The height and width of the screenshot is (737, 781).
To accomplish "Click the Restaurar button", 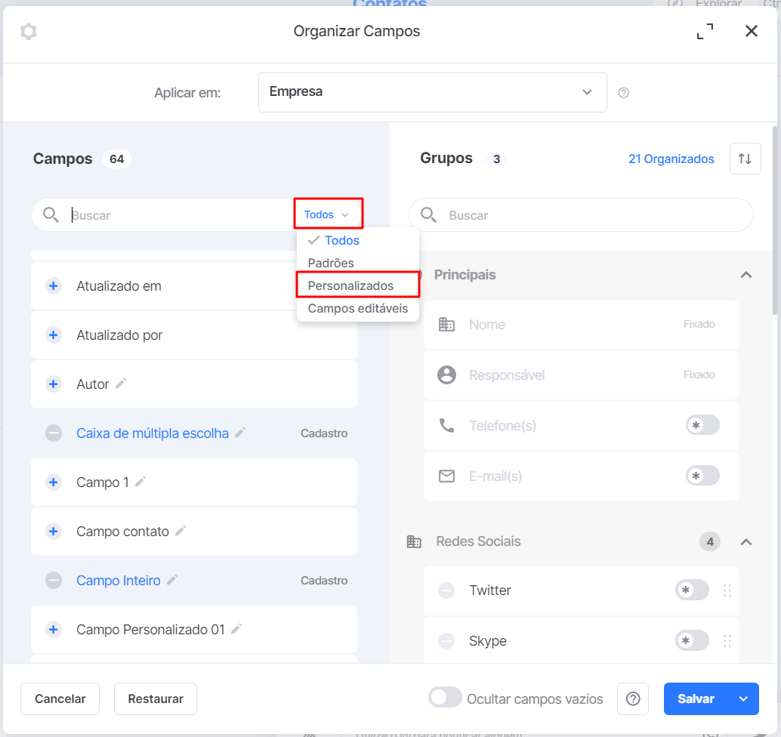I will click(x=156, y=698).
